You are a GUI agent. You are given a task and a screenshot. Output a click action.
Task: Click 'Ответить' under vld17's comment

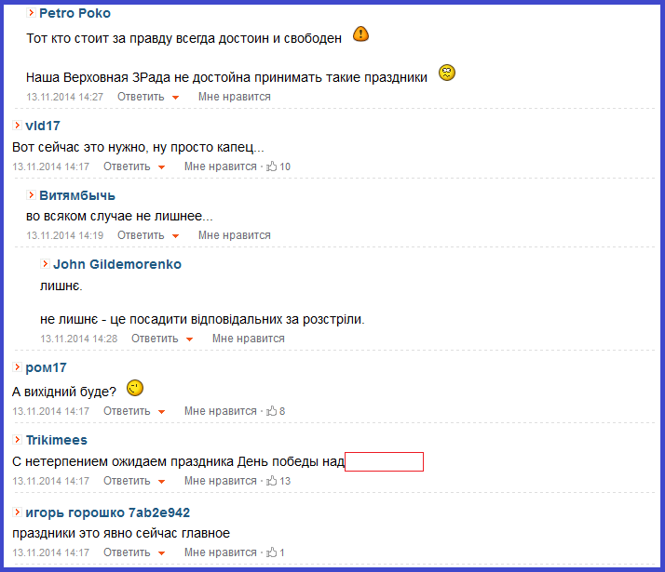click(127, 166)
